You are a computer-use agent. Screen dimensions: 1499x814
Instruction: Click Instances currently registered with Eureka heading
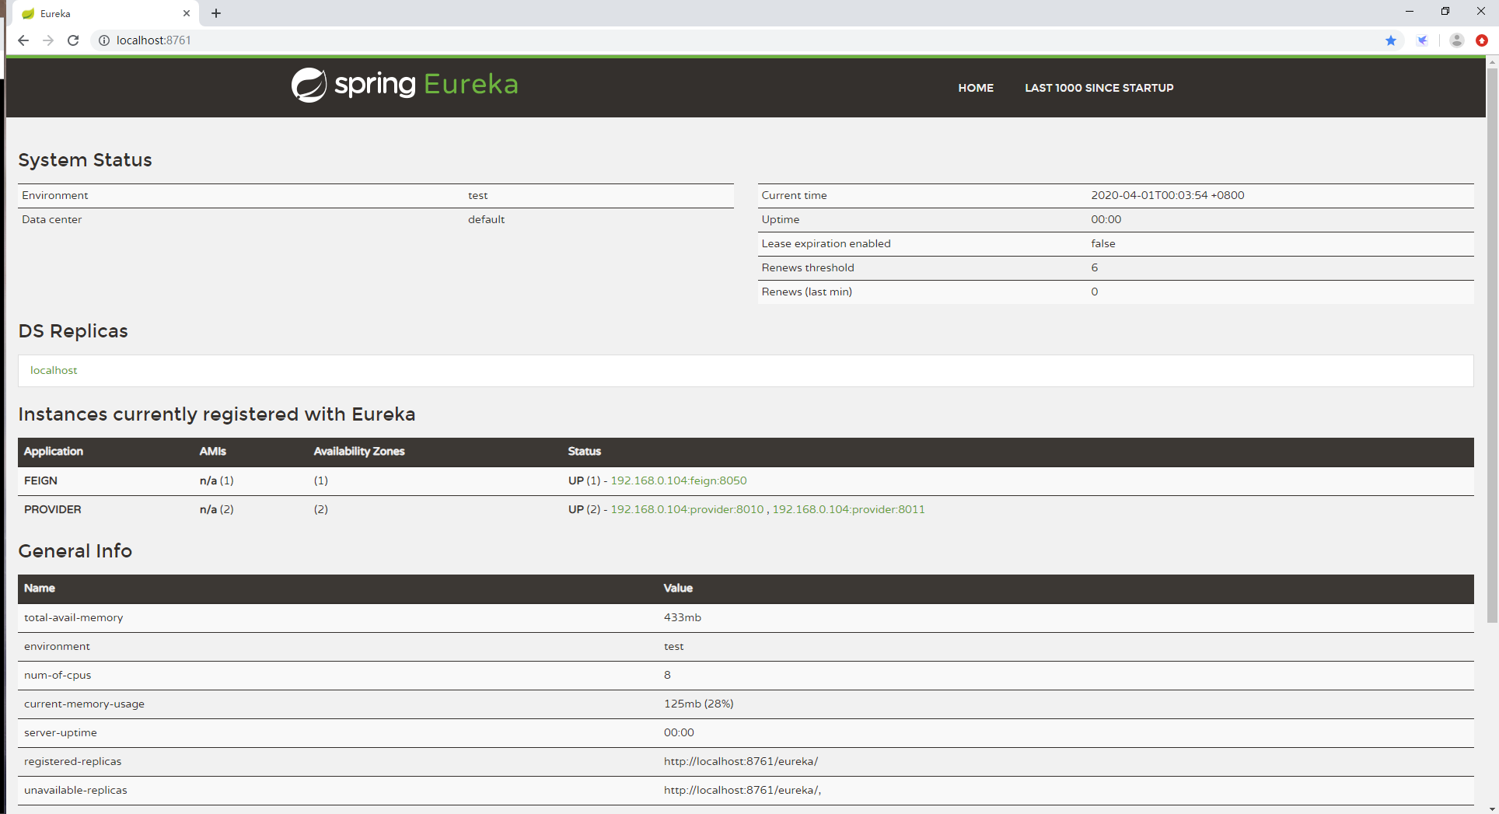[217, 414]
